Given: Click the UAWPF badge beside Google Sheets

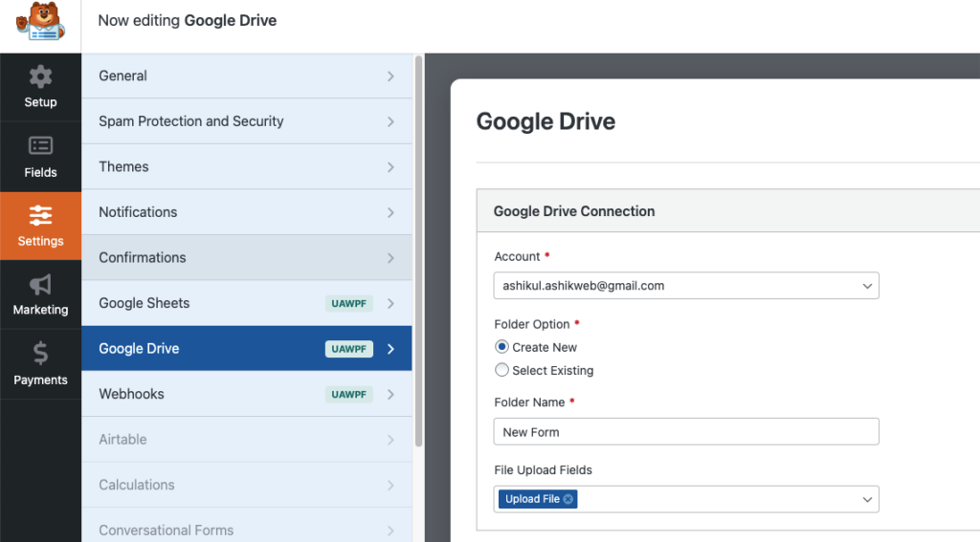Looking at the screenshot, I should pos(348,304).
